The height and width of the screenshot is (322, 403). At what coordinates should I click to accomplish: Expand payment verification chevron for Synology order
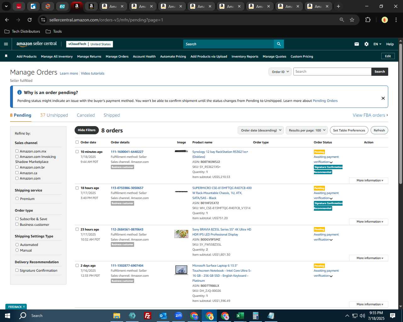click(331, 162)
